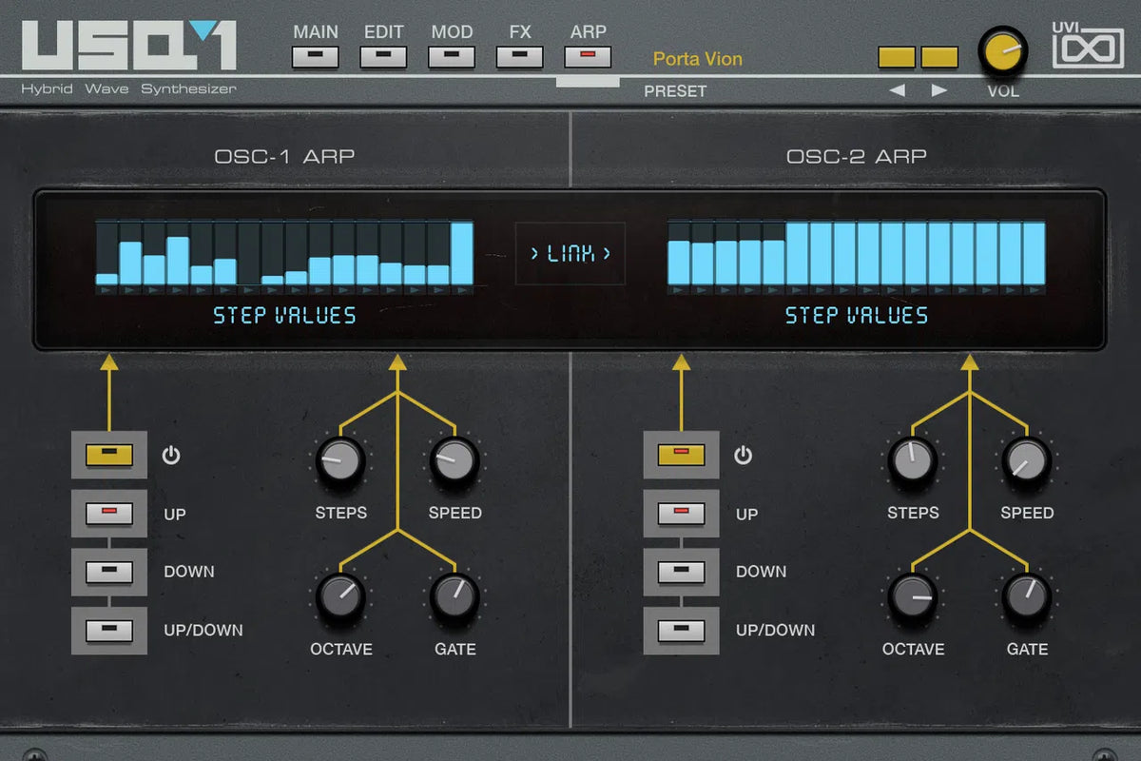Toggle the OSC-1 arp power button
Image resolution: width=1141 pixels, height=761 pixels.
coord(108,456)
